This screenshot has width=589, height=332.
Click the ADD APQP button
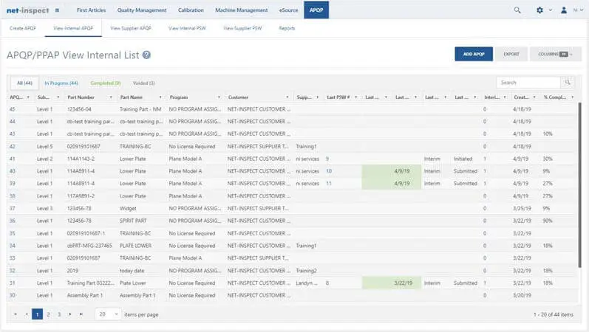pos(474,55)
